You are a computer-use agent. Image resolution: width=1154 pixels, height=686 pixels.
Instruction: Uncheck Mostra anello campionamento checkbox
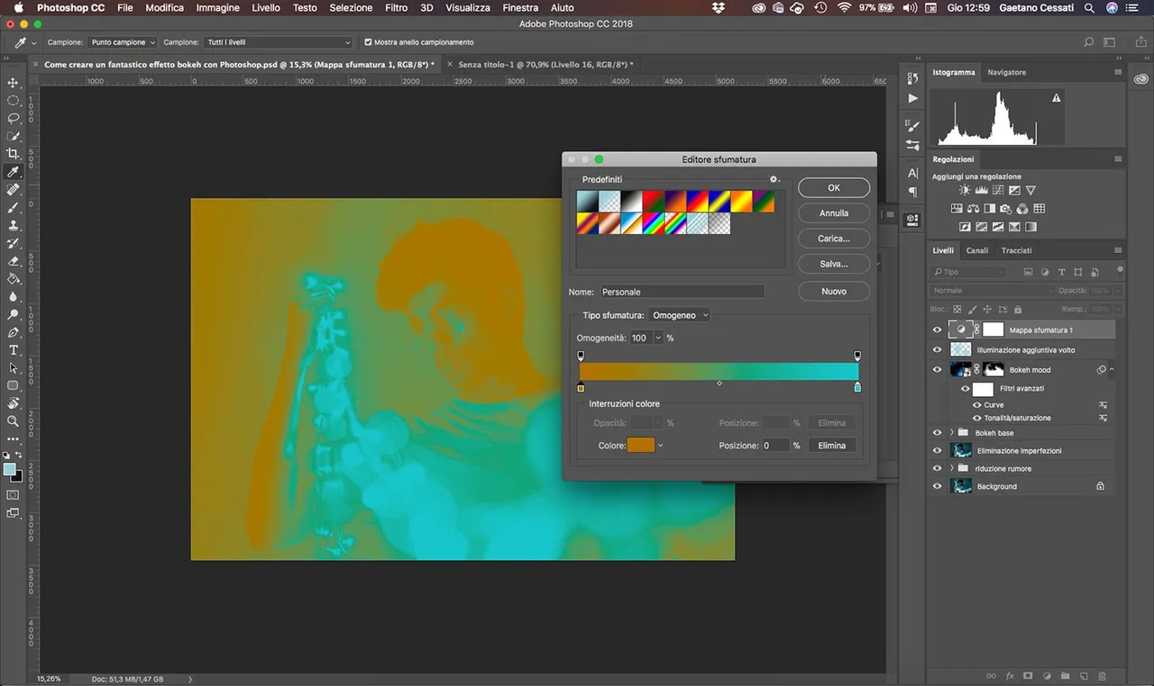click(x=368, y=42)
